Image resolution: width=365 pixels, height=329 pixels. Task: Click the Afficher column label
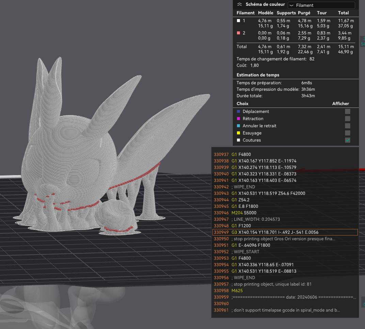(340, 104)
